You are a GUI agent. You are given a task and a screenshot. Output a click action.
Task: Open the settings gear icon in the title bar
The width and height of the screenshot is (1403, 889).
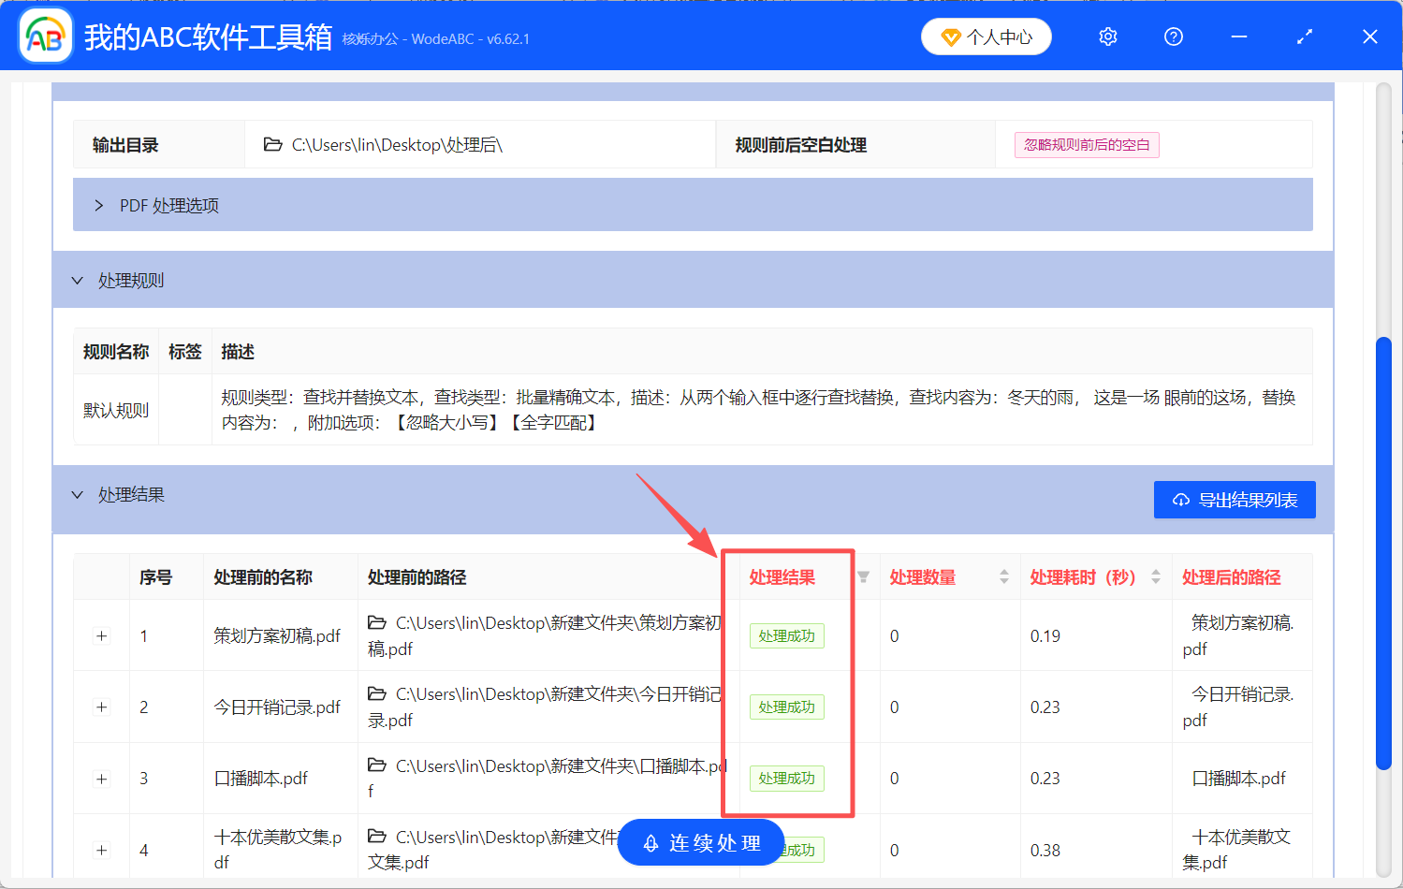(x=1107, y=36)
